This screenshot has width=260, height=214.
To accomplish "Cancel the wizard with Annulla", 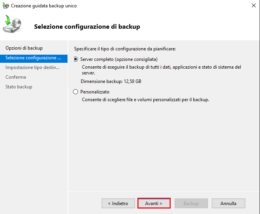I will point(228,203).
